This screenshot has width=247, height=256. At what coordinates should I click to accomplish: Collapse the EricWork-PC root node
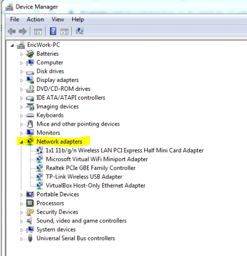coord(12,45)
